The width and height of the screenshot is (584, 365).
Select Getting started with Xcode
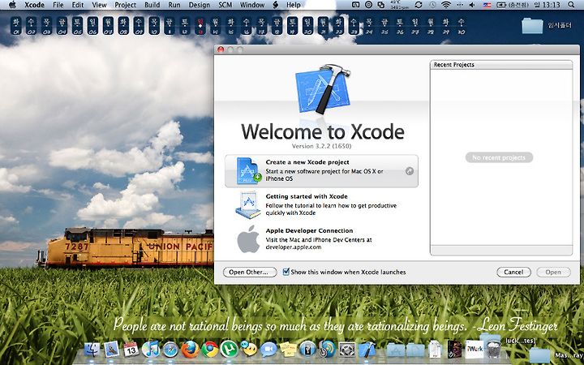tap(321, 205)
